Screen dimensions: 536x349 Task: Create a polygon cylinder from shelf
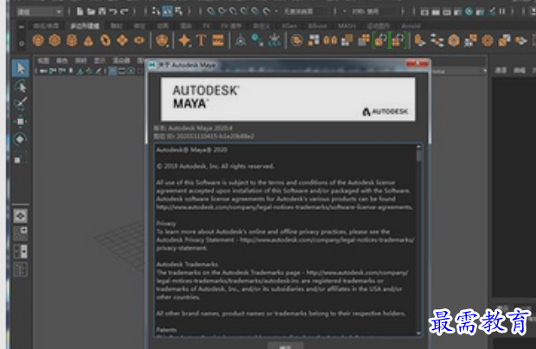click(72, 41)
